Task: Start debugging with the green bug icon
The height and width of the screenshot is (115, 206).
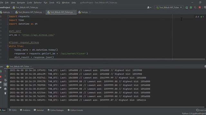Action: click(191, 8)
